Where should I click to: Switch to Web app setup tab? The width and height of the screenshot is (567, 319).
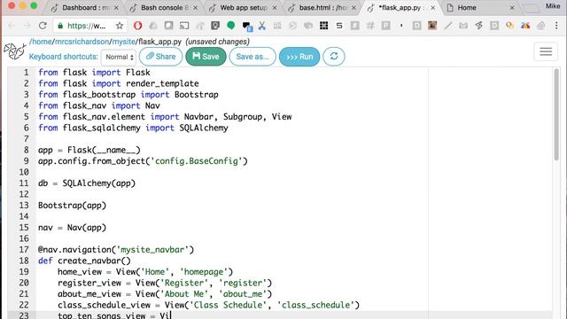[x=244, y=8]
